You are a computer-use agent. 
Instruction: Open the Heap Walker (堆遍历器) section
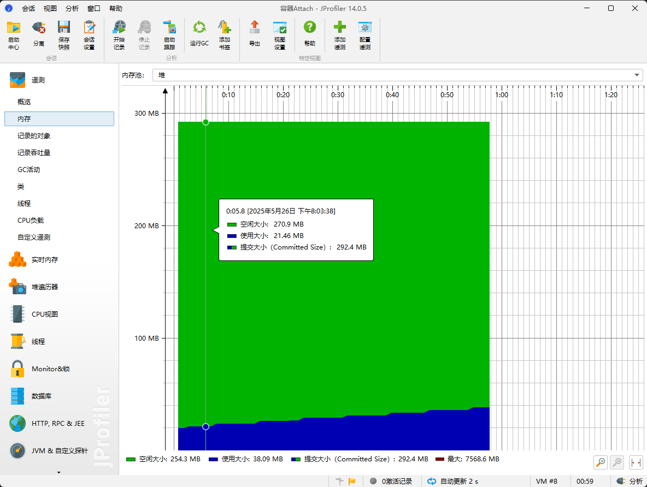click(60, 287)
